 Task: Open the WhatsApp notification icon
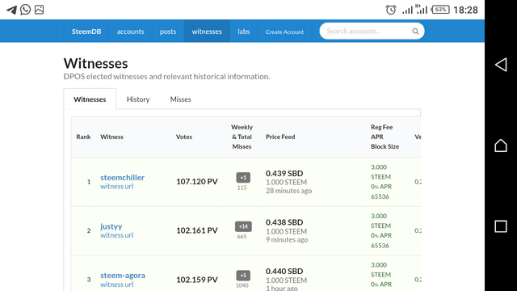coord(25,10)
